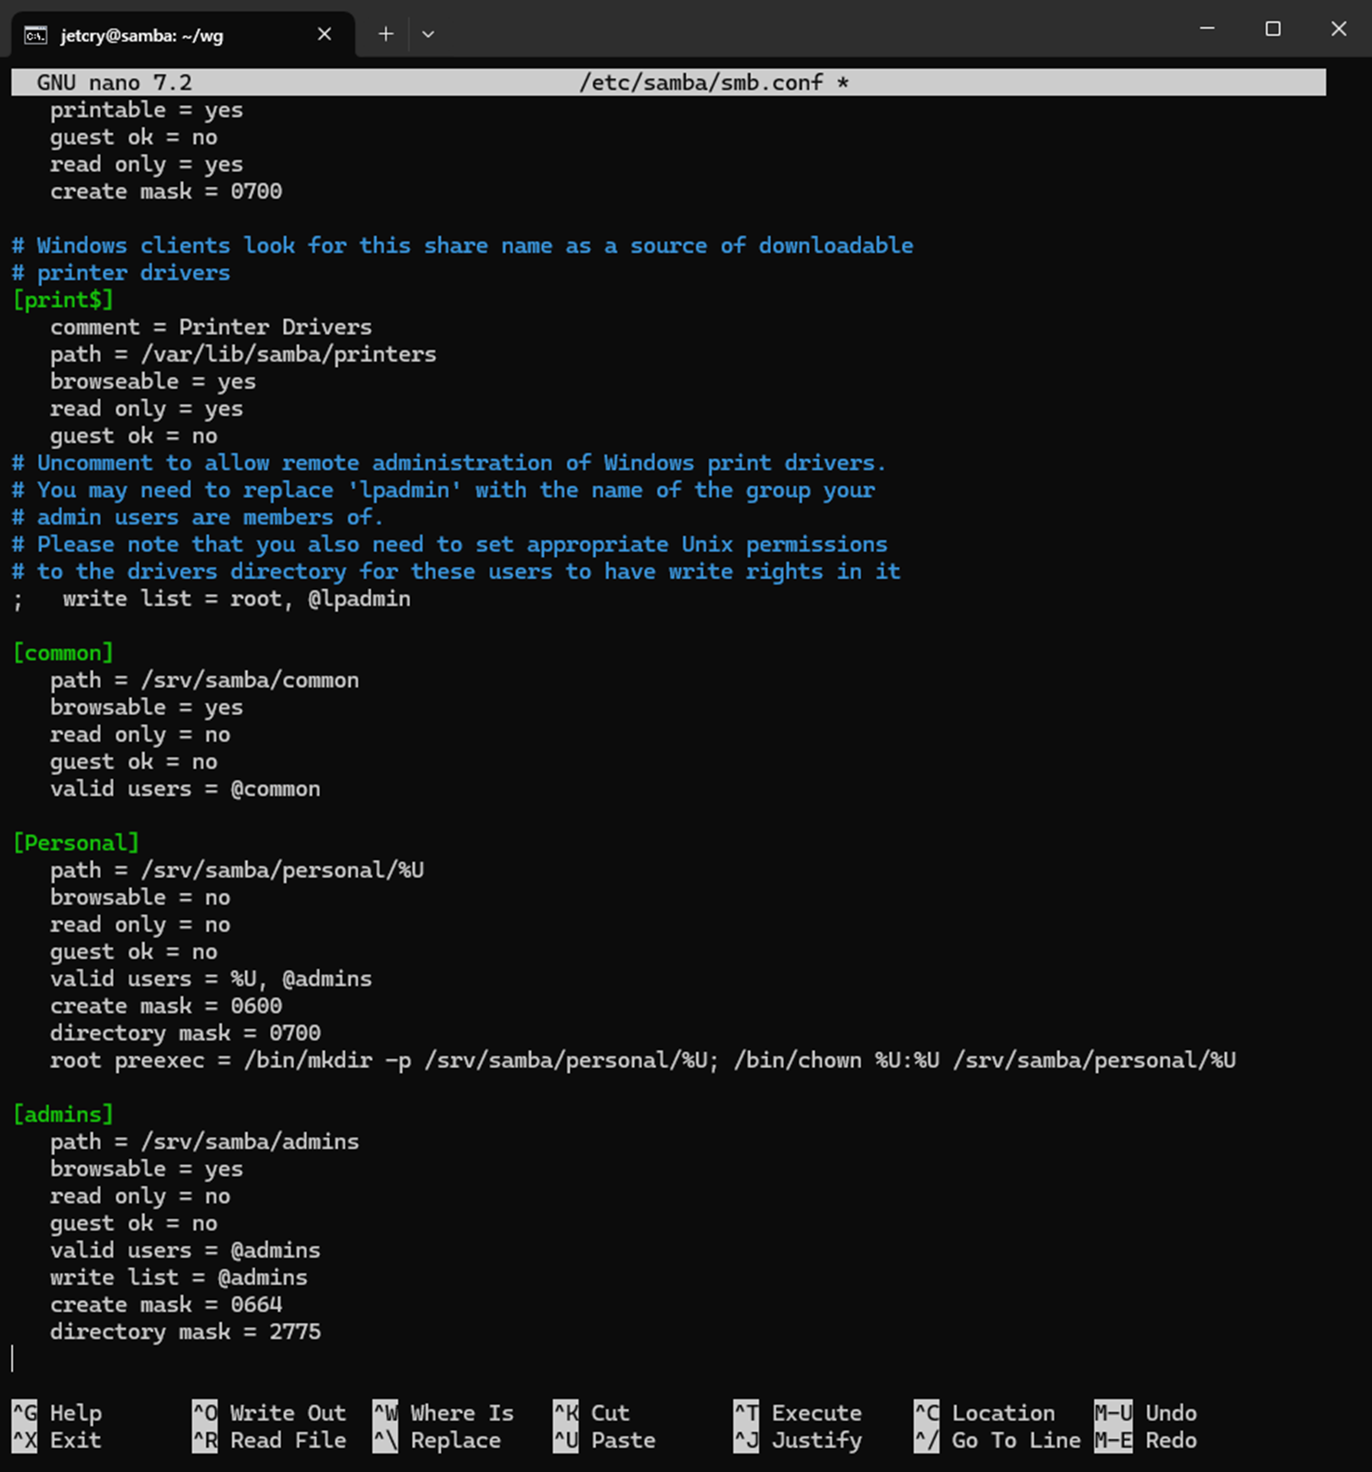This screenshot has width=1372, height=1472.
Task: Click '# admin users are members of.' comment
Action: (x=199, y=518)
